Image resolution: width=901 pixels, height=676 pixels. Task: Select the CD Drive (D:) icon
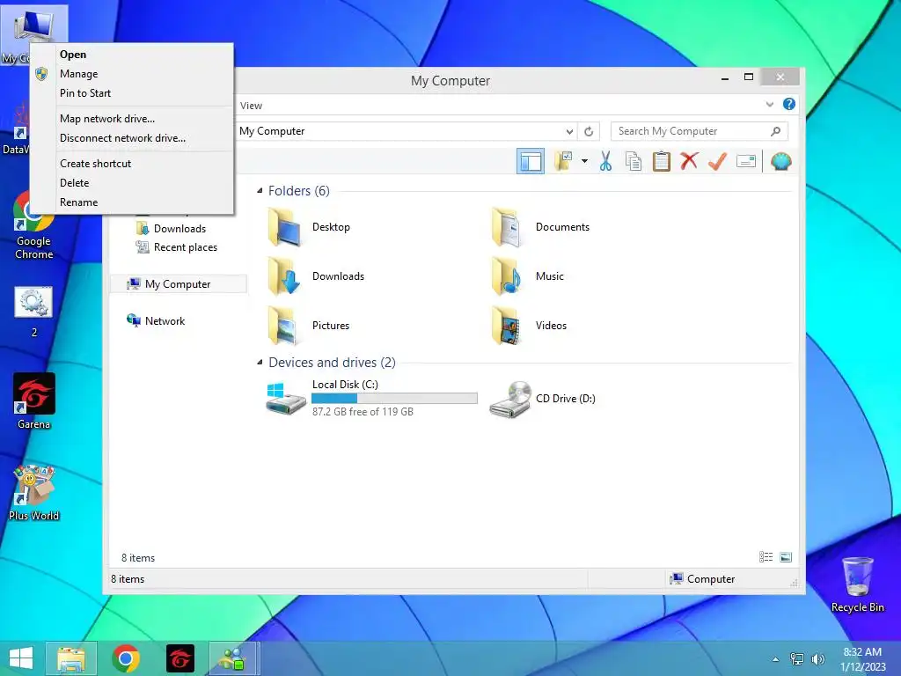coord(510,399)
